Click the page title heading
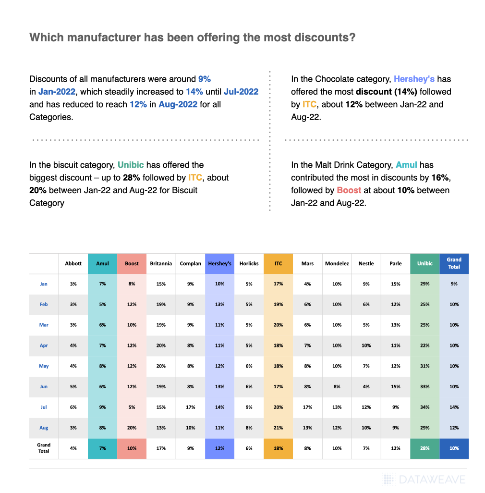 click(x=192, y=37)
